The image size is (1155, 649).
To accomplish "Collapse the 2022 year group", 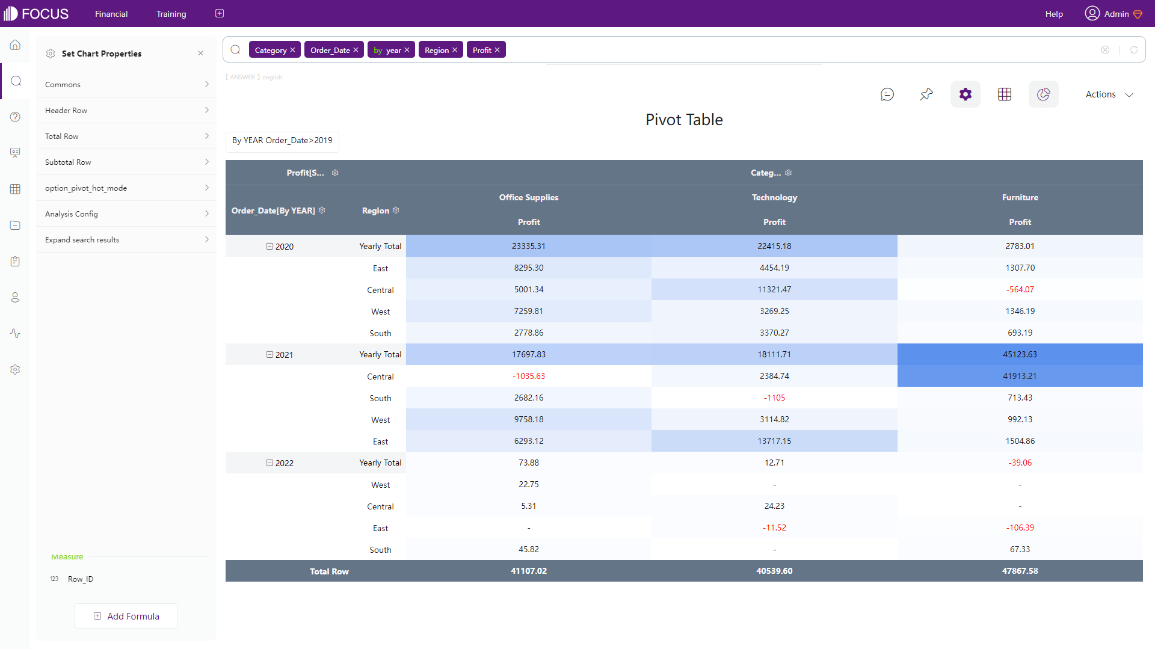I will [270, 463].
